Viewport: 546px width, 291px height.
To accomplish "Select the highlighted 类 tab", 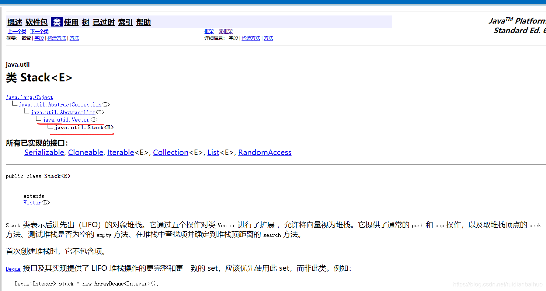I will pyautogui.click(x=56, y=22).
